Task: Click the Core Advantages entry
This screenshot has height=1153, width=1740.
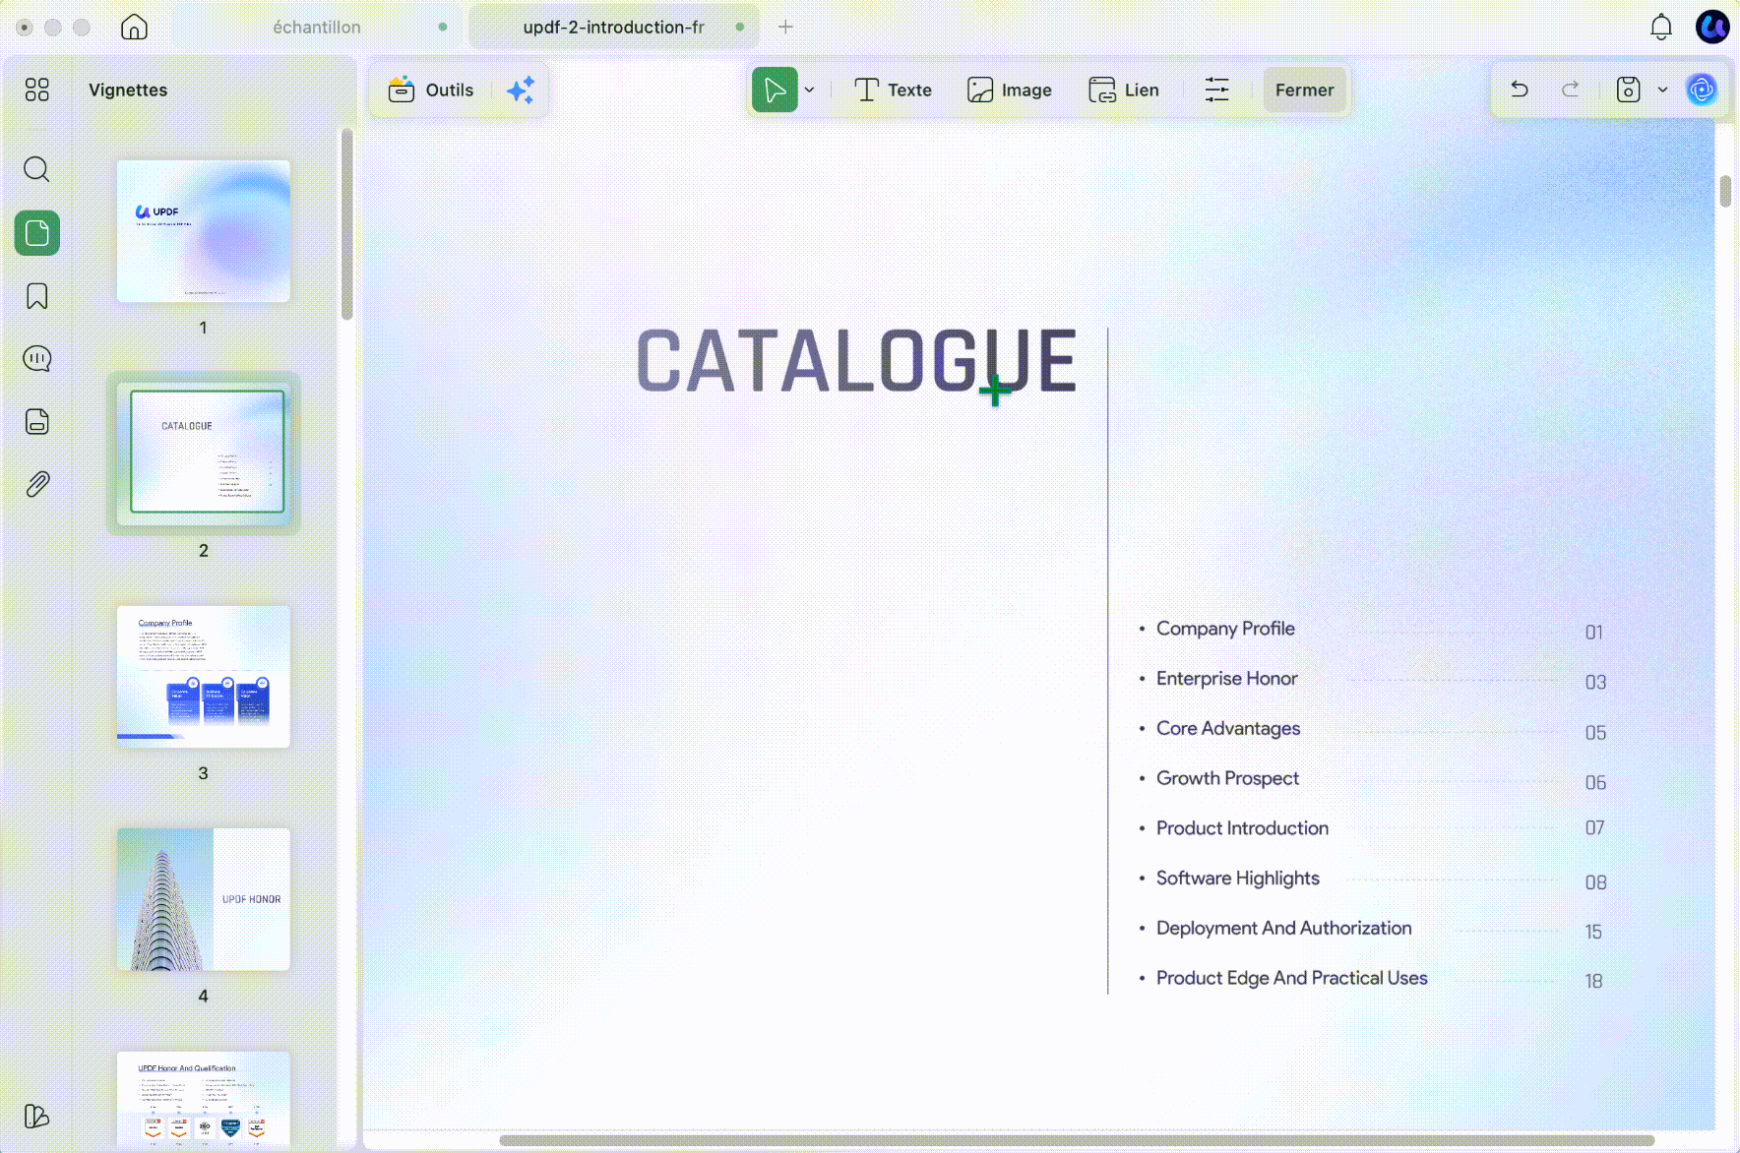Action: (x=1228, y=728)
